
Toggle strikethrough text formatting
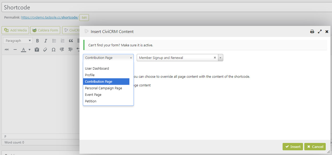coord(7,49)
